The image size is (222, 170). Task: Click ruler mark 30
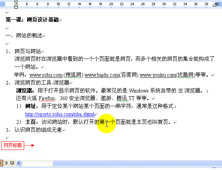tap(164, 4)
